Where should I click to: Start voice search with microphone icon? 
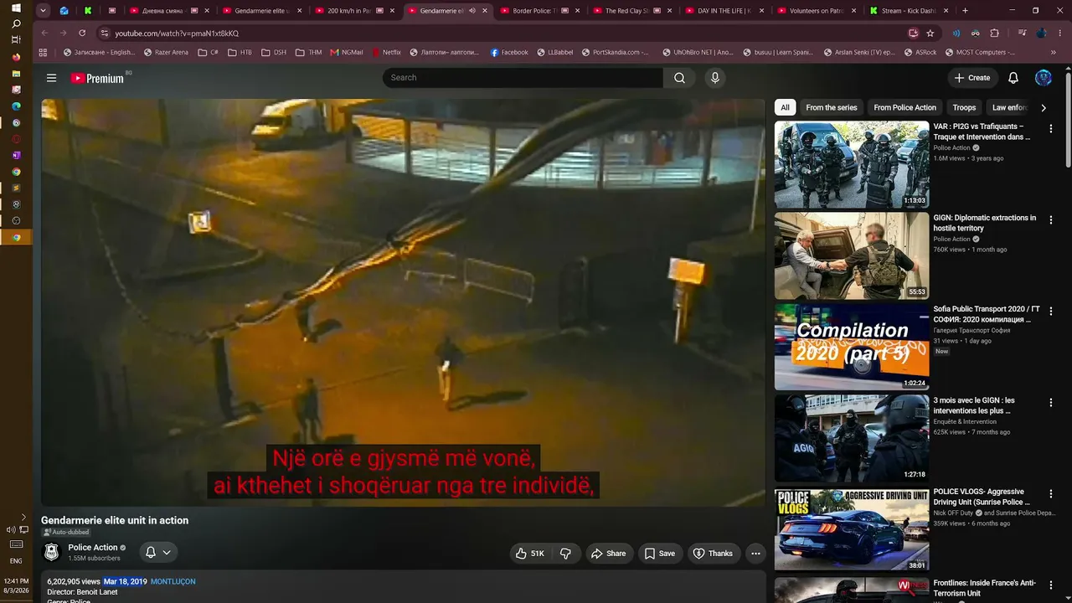[714, 78]
